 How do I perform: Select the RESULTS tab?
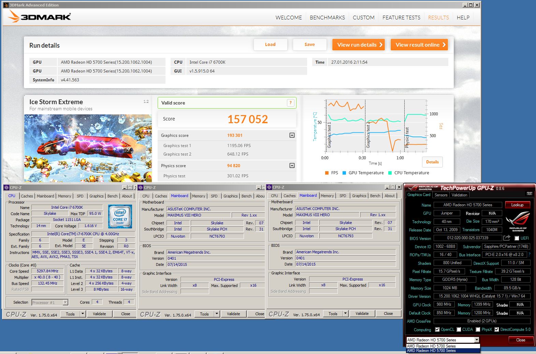coord(438,17)
